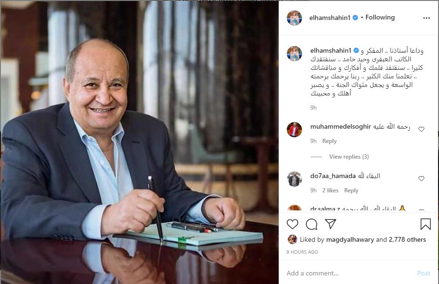Like muhammedelsoghir's comment heart

click(x=421, y=129)
